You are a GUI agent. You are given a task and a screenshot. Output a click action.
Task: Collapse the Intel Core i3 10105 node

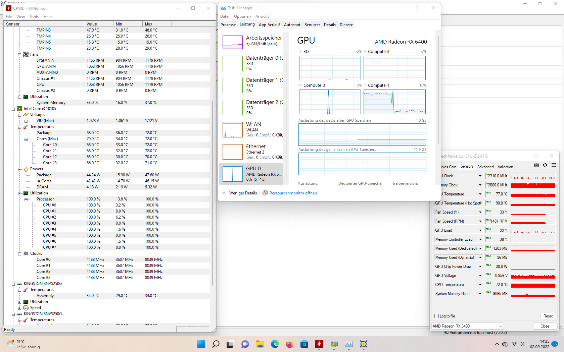click(x=13, y=109)
